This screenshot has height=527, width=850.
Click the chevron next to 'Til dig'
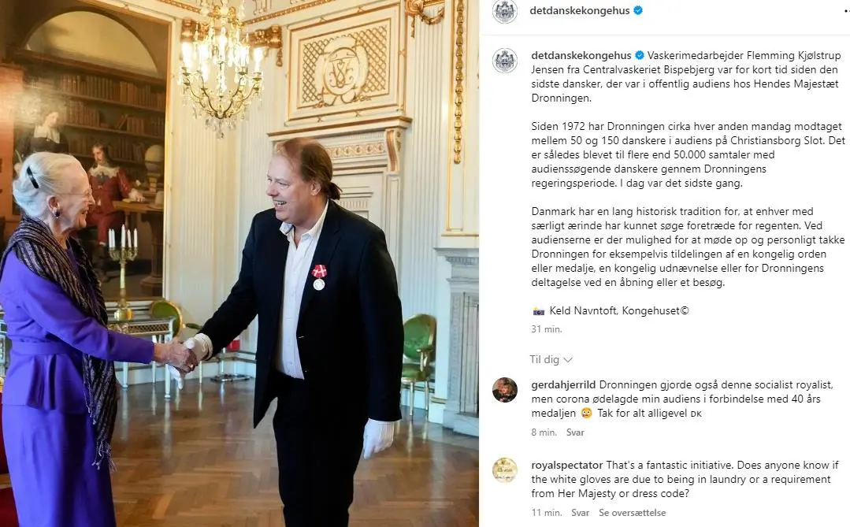[568, 359]
